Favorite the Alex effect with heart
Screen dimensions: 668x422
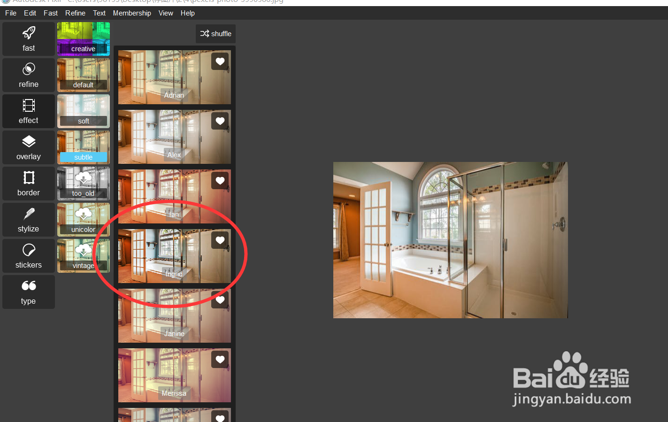(x=220, y=121)
